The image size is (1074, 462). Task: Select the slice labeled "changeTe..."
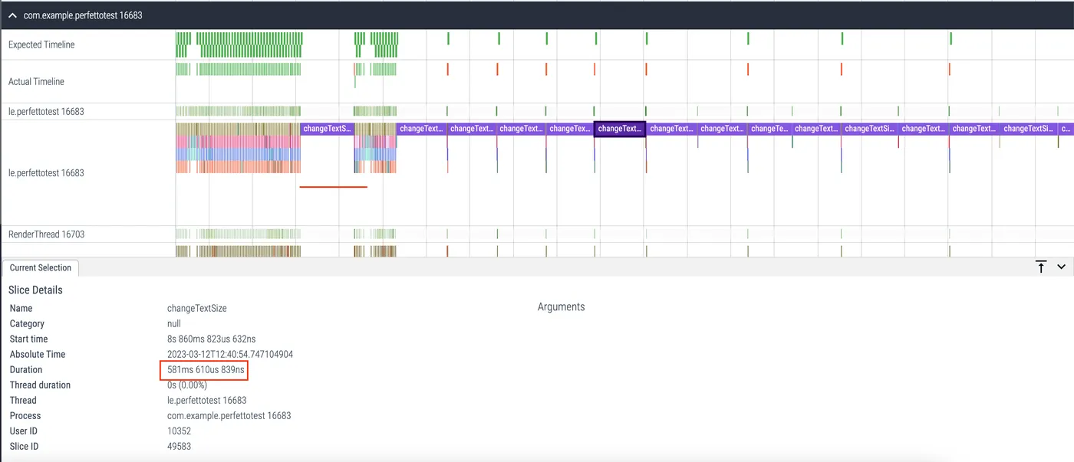[769, 129]
